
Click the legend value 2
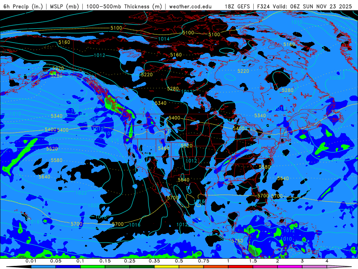pyautogui.click(x=277, y=261)
